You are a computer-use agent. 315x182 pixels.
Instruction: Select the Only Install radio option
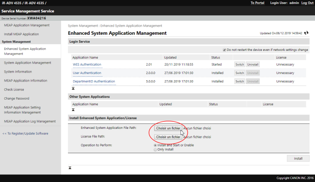tap(156, 150)
